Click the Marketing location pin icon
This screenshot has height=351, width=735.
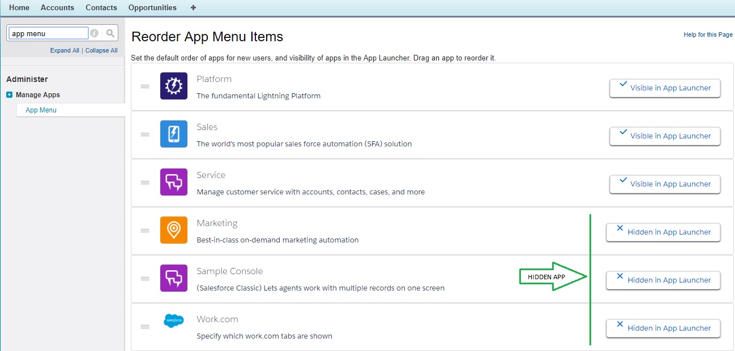[173, 230]
